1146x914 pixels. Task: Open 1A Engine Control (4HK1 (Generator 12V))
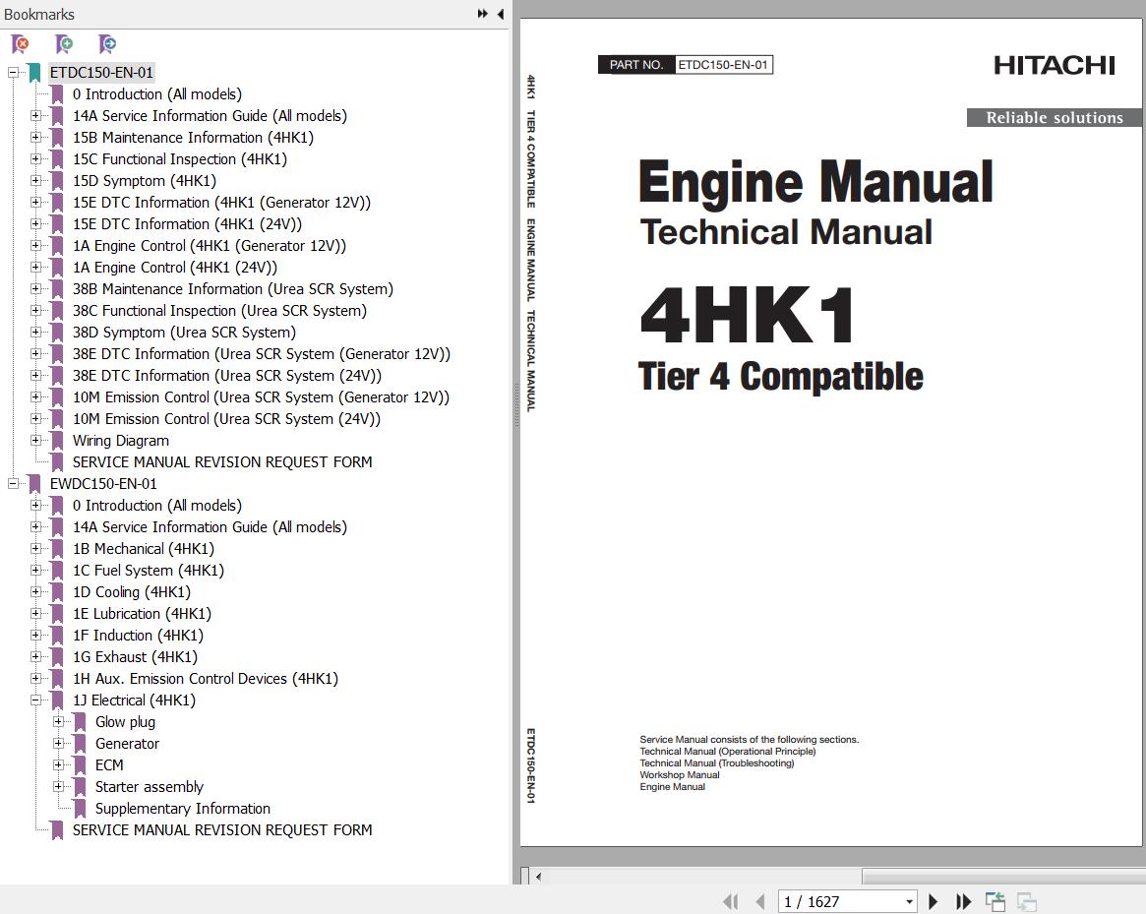pyautogui.click(x=209, y=246)
